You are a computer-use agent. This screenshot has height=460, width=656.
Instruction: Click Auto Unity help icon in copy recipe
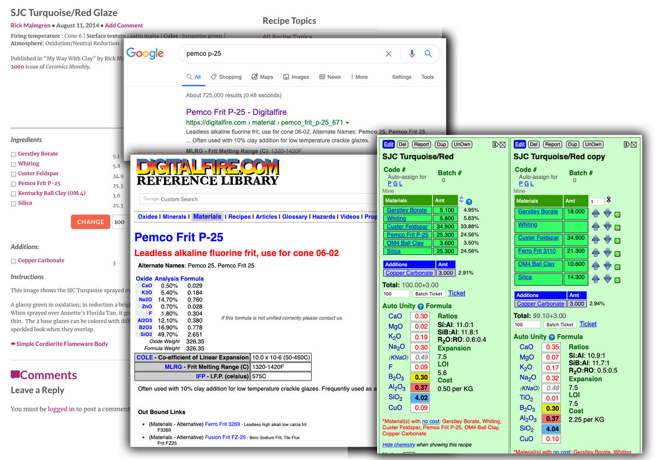point(552,337)
